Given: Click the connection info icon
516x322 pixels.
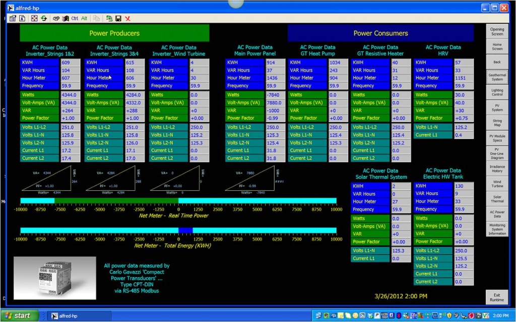Looking at the screenshot, I should coord(22,18).
